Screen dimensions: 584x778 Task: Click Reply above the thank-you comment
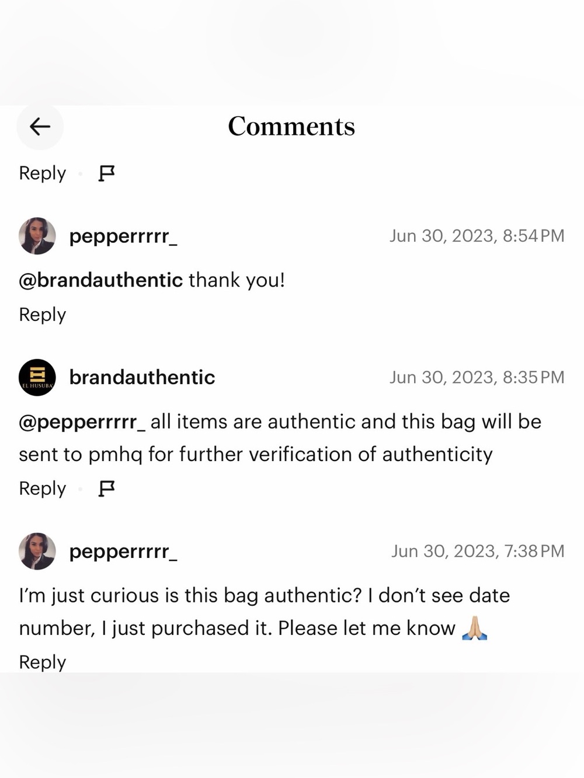coord(43,173)
